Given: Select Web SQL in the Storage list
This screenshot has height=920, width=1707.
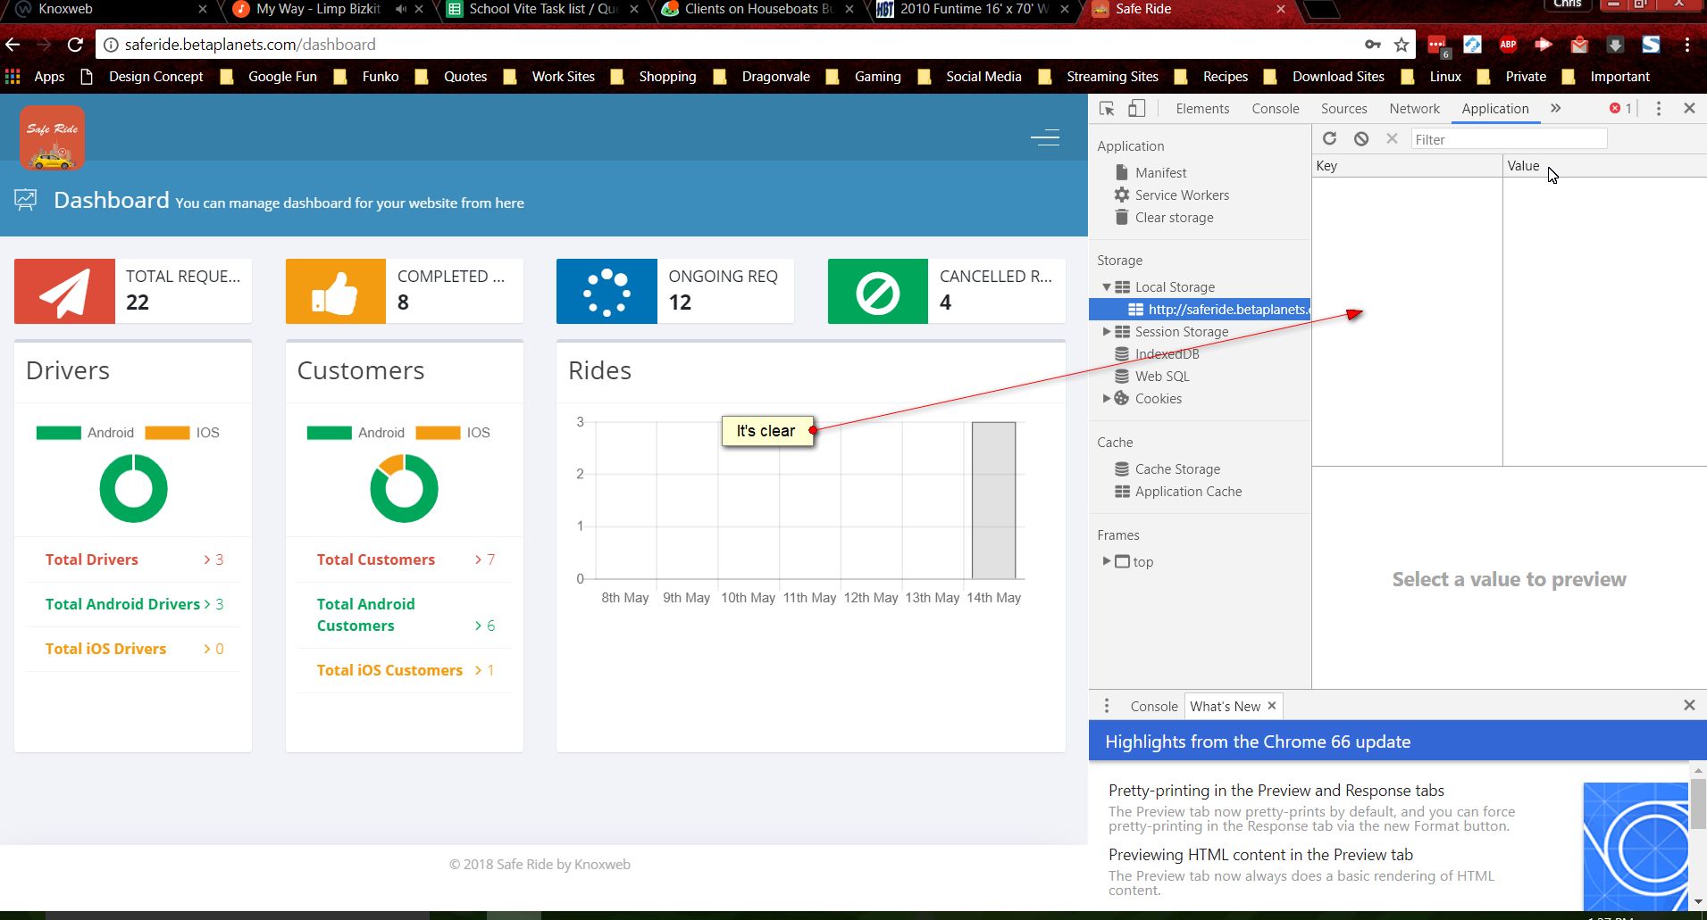Looking at the screenshot, I should click(1162, 377).
